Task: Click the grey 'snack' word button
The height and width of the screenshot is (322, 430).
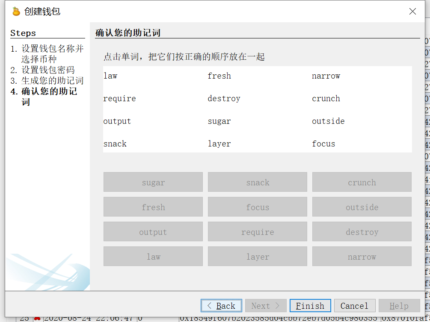Action: click(x=258, y=182)
